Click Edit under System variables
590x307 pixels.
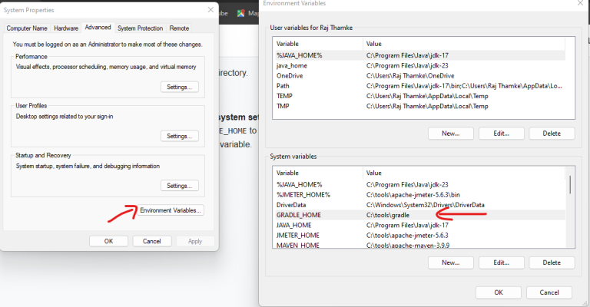(x=501, y=262)
